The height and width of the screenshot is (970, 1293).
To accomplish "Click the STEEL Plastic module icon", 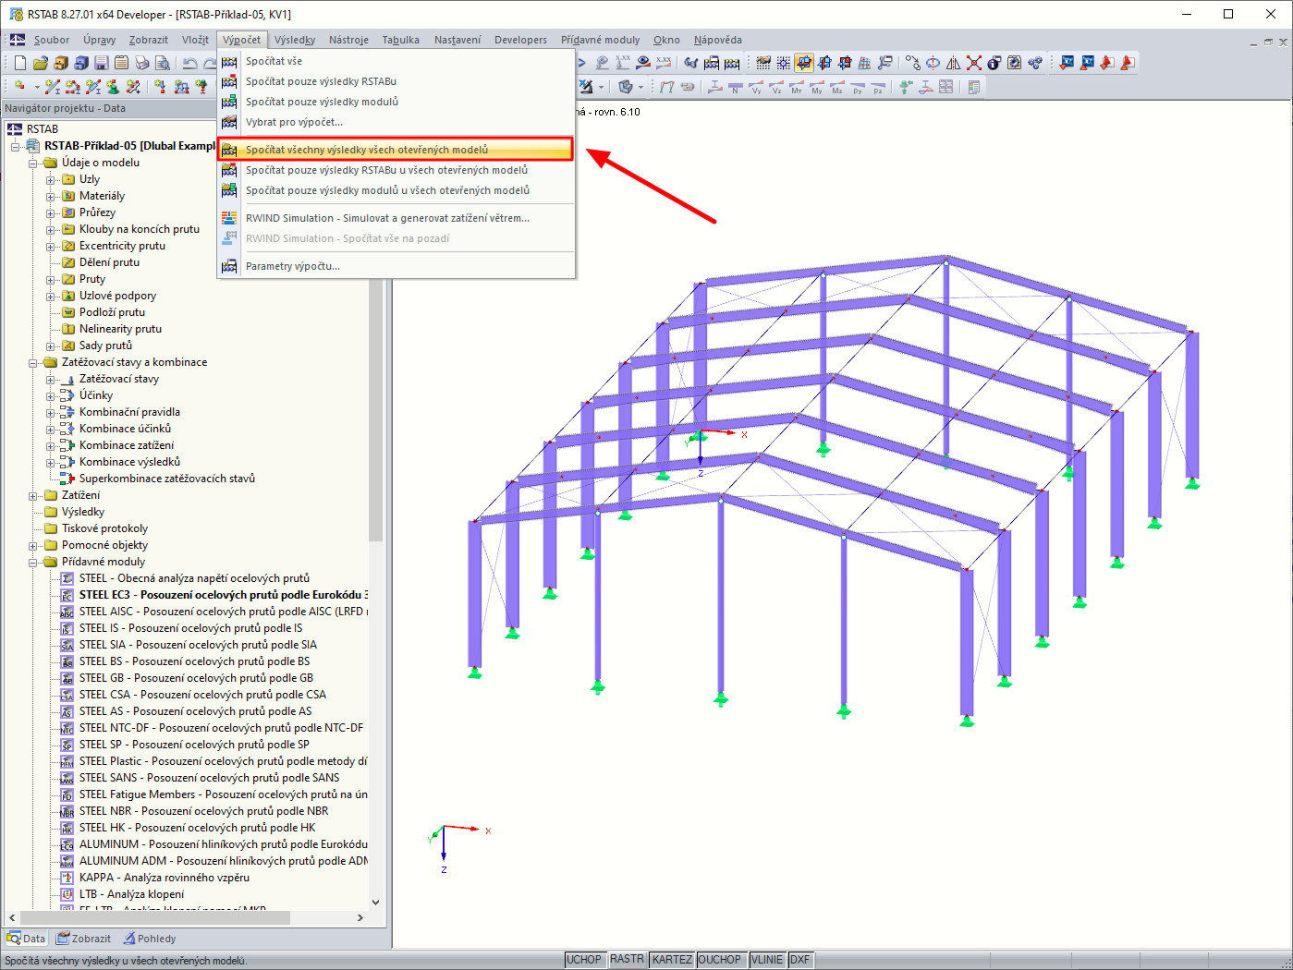I will click(x=67, y=761).
